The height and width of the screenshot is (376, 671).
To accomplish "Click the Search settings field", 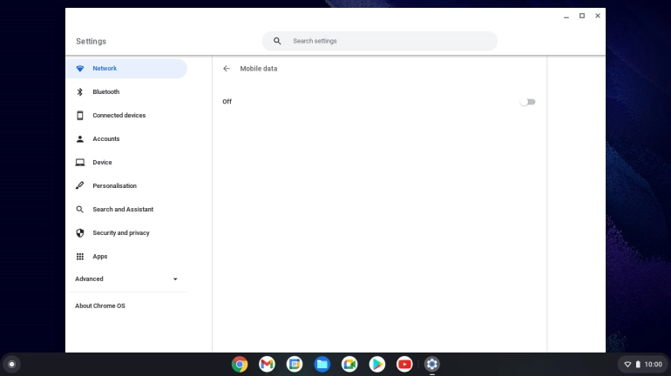I will [388, 41].
